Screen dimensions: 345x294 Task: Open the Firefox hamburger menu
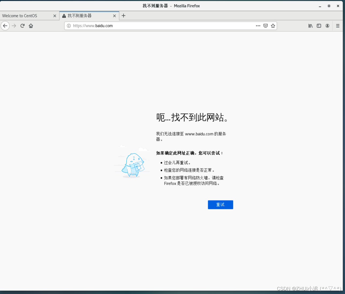pyautogui.click(x=337, y=26)
